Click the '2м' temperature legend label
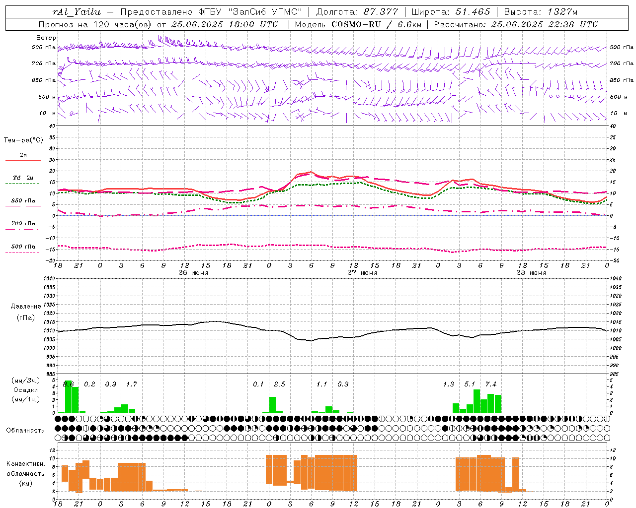 point(23,155)
